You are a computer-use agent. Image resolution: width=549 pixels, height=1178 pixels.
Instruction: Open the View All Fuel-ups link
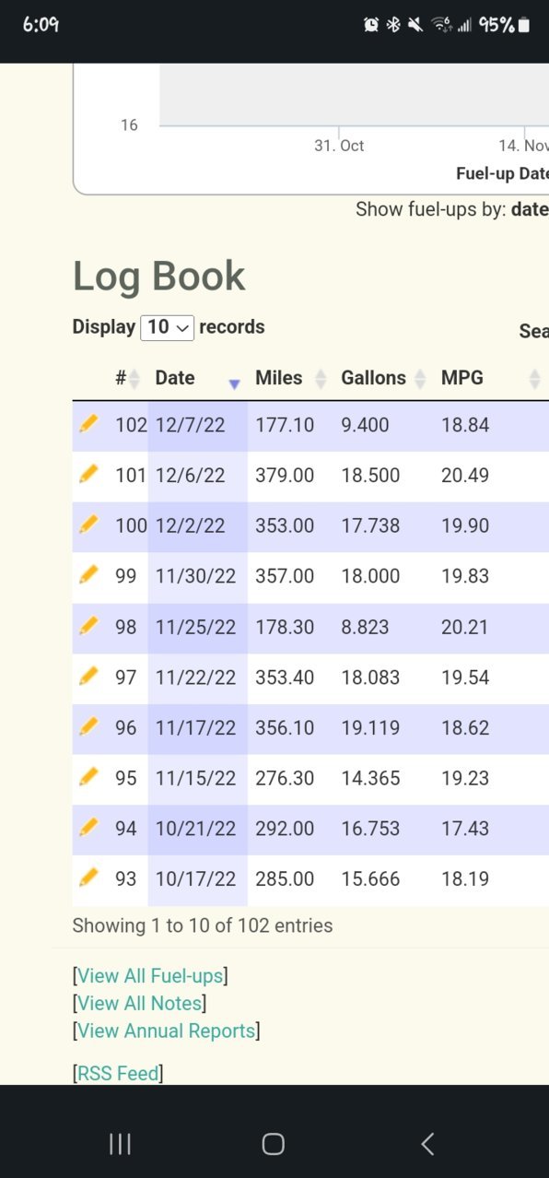point(150,975)
